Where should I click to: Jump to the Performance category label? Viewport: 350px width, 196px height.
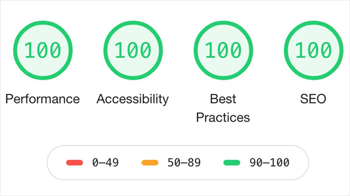click(42, 99)
